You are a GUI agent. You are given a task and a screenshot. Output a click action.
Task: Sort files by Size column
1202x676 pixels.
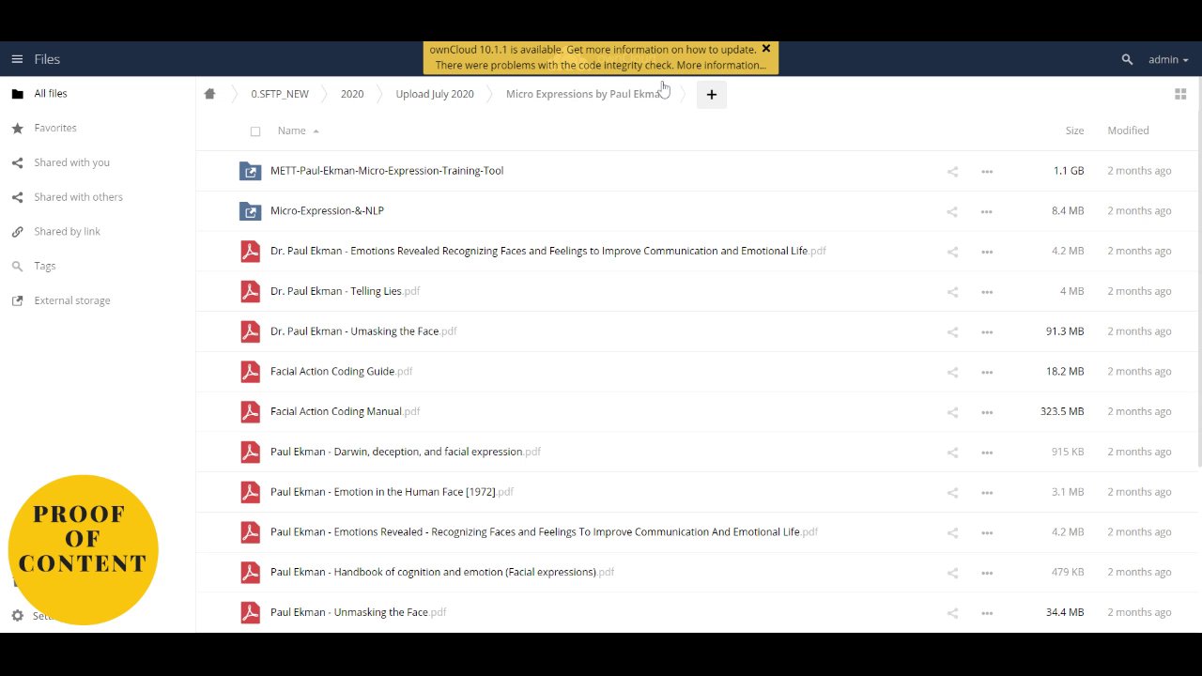click(1074, 131)
